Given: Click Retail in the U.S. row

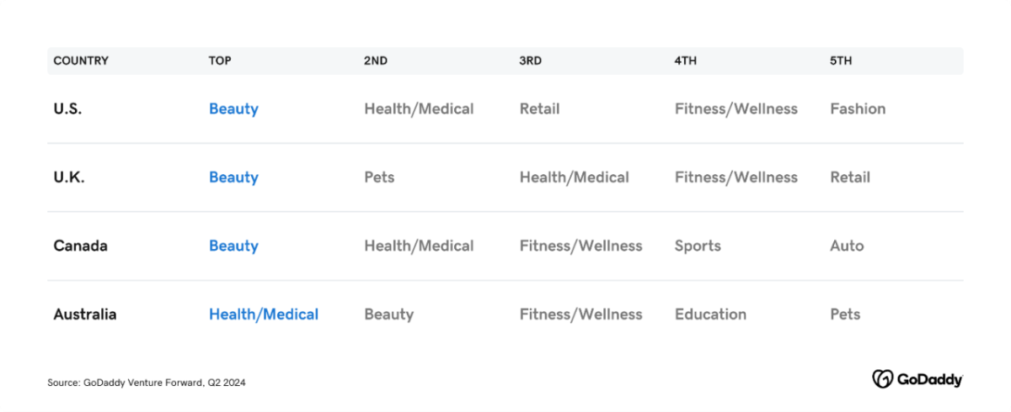Looking at the screenshot, I should click(x=539, y=108).
